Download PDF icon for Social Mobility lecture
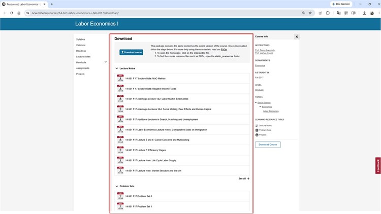Screen dimensions: 381x214 pyautogui.click(x=120, y=109)
